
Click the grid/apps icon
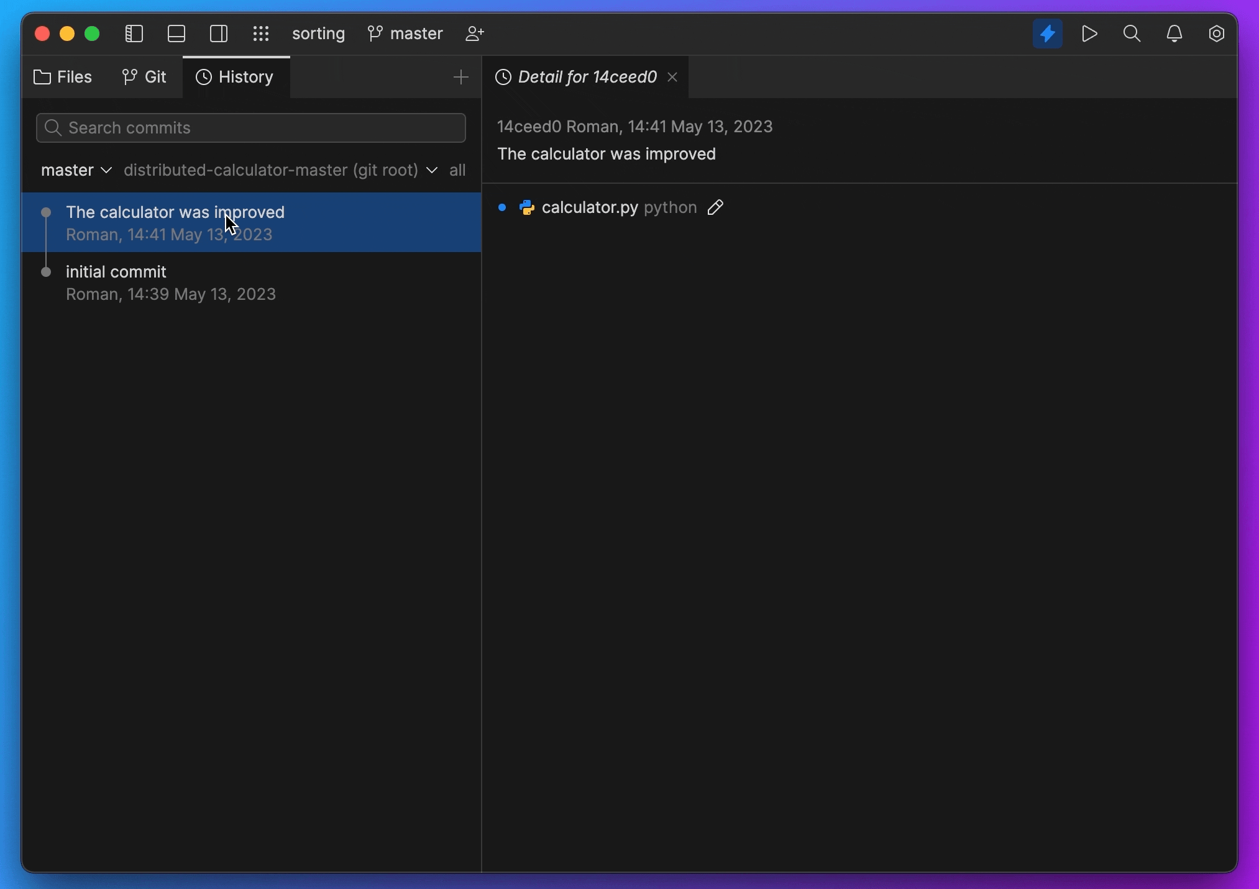click(260, 34)
